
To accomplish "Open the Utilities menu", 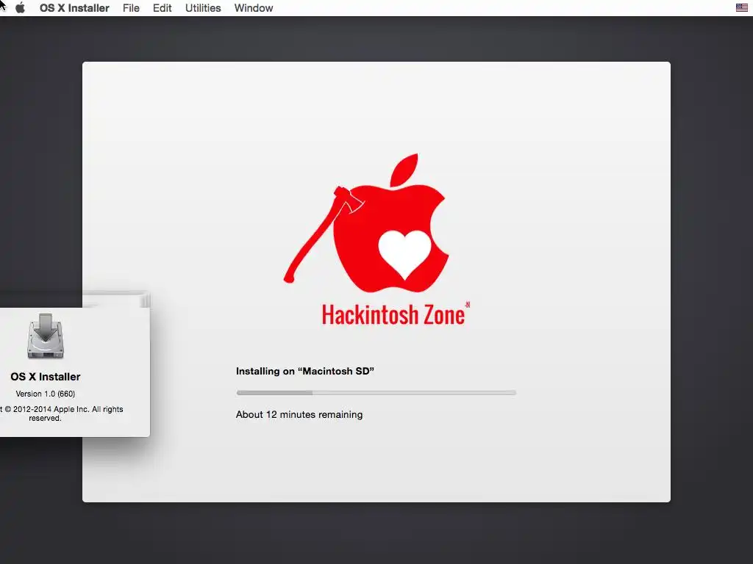I will [203, 8].
